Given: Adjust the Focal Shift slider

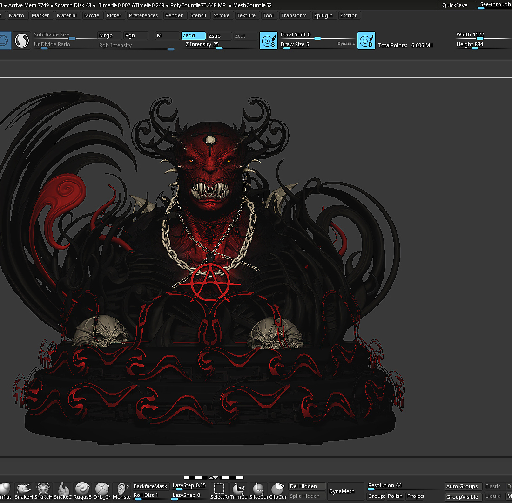Looking at the screenshot, I should [x=317, y=35].
